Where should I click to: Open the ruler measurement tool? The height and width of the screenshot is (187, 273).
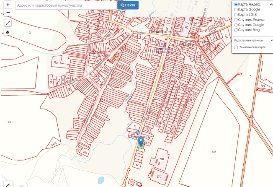coord(8,184)
